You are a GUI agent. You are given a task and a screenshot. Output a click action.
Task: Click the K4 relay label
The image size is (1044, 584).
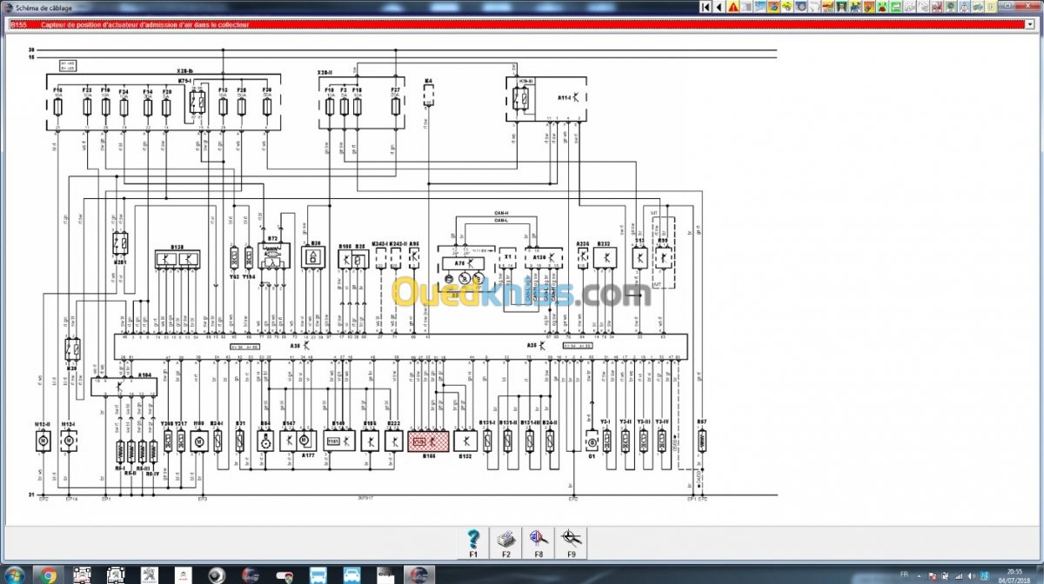[428, 81]
